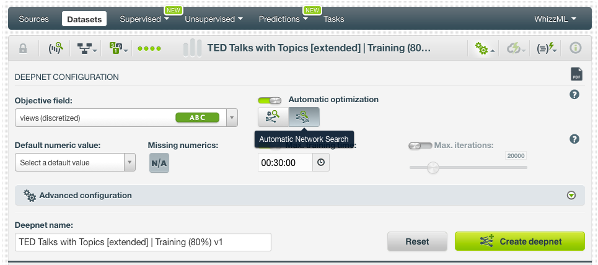Click the Max. iterations slider handle
The width and height of the screenshot is (598, 265).
click(x=433, y=167)
